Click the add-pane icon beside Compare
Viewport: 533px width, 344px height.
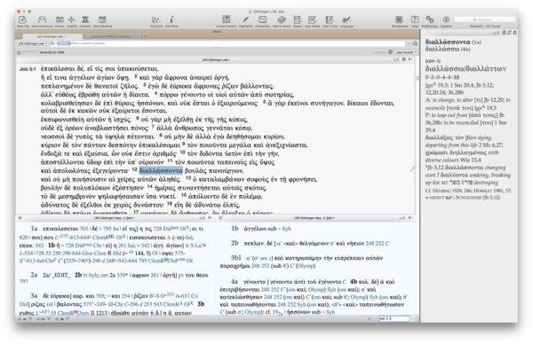[x=391, y=52]
